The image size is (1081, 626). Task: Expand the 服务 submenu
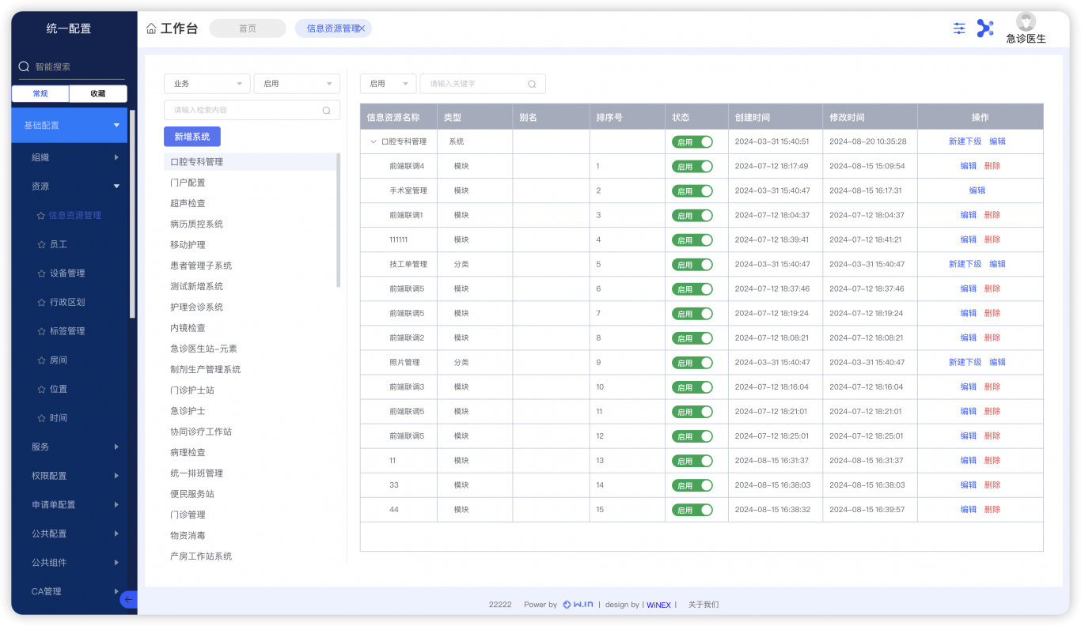point(116,447)
